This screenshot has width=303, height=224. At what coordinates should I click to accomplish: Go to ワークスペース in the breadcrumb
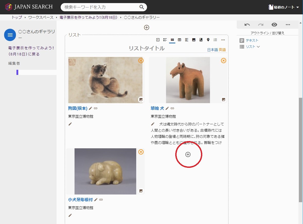(x=41, y=17)
